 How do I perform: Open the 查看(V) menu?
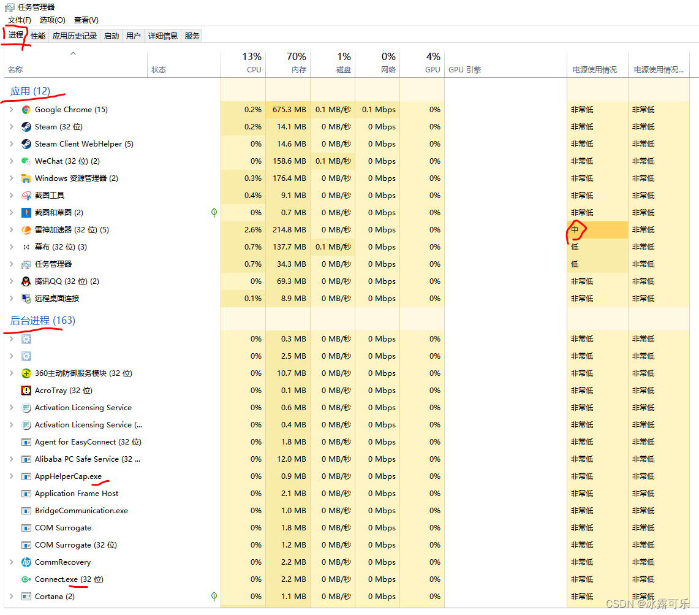86,20
